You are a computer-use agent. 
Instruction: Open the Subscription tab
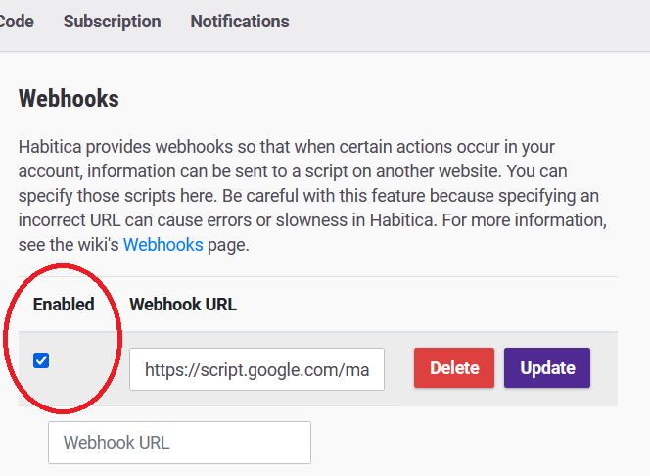[x=112, y=22]
